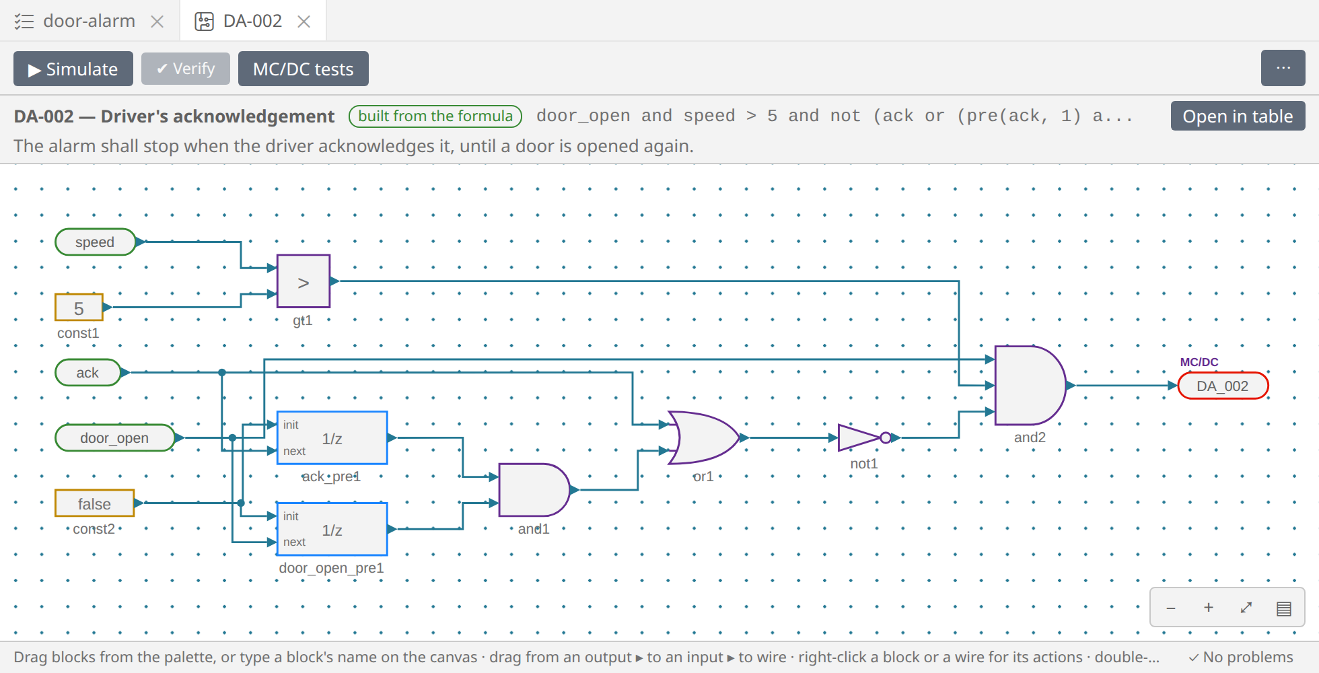Open the MC/DC tests
Image resolution: width=1319 pixels, height=673 pixels.
[304, 69]
